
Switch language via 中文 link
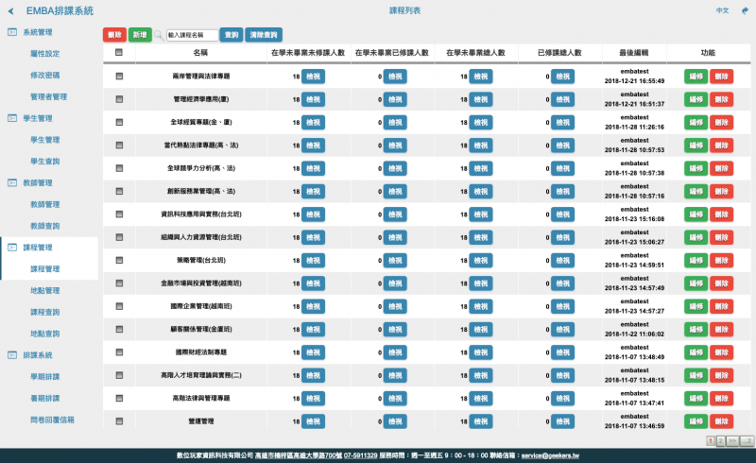722,10
